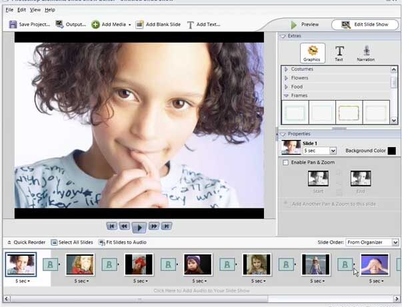Click the Pan & Zoom Start thumbnail
Screen dimensions: 402x307
pyautogui.click(x=318, y=178)
